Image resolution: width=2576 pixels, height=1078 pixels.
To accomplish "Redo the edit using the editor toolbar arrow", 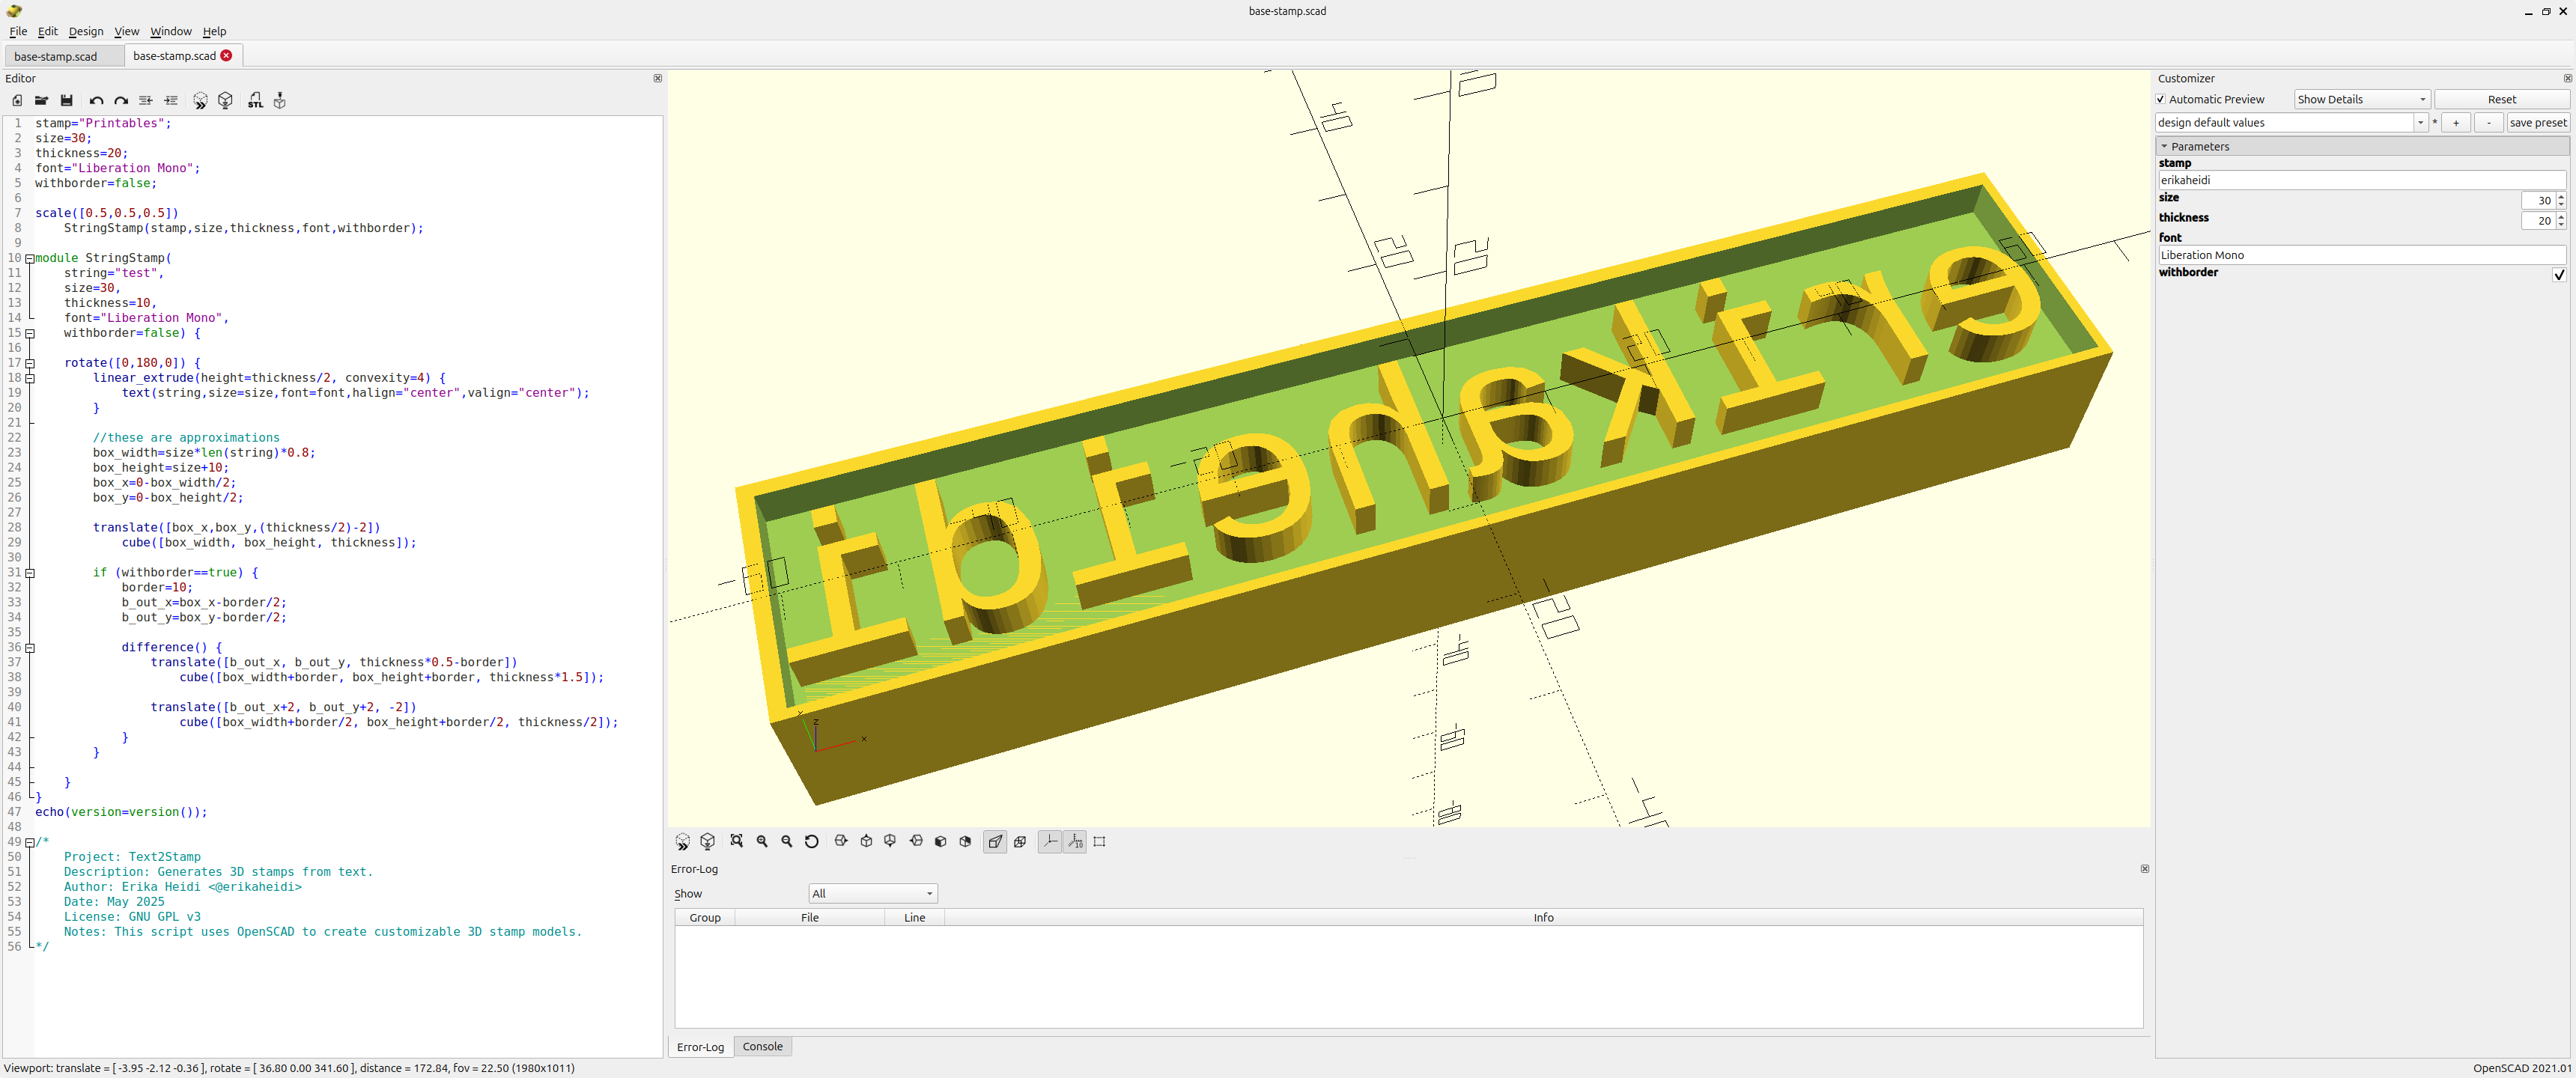I will 121,100.
